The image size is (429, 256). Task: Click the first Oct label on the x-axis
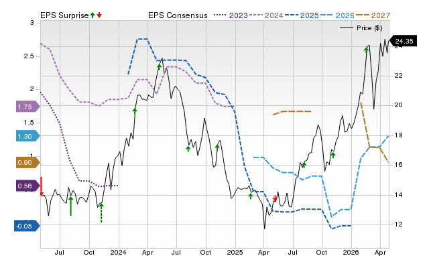(x=88, y=252)
